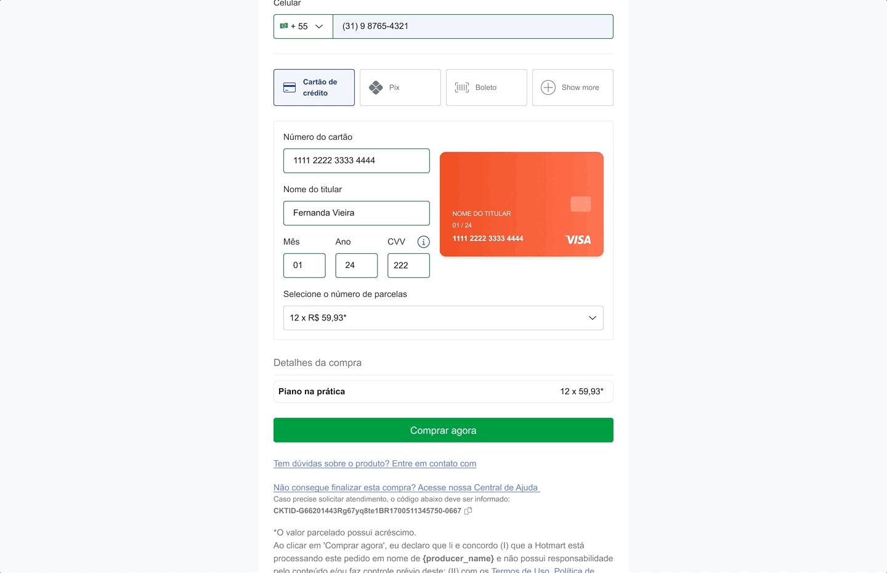Click the Pix diamond icon
Screen dimensions: 887x573
pos(376,87)
